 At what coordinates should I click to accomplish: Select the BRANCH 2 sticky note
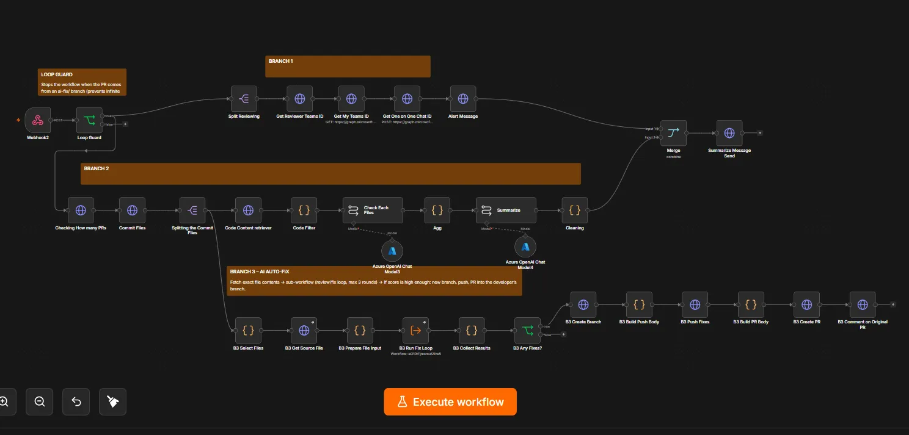[330, 174]
